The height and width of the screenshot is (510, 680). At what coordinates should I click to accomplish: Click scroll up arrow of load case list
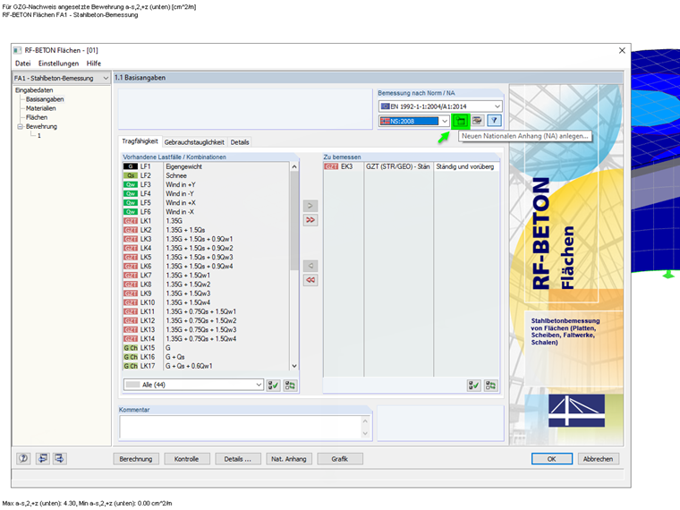294,166
